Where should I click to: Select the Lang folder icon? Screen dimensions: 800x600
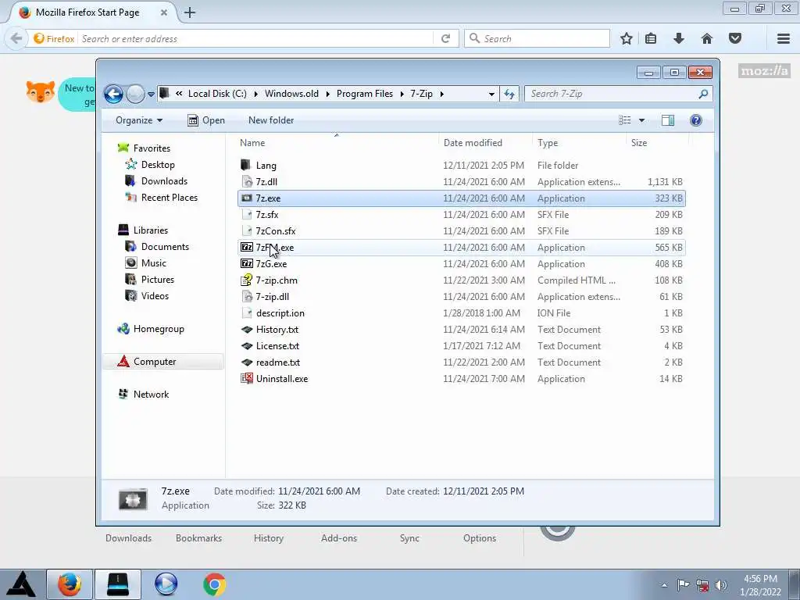pyautogui.click(x=246, y=166)
